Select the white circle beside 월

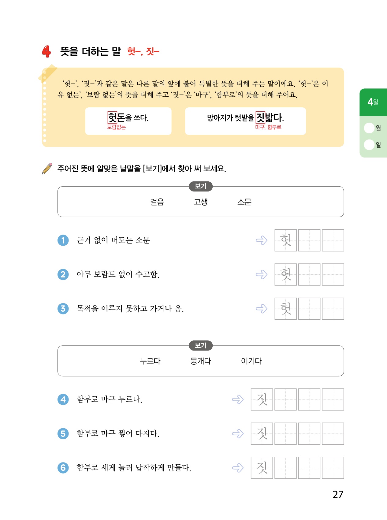(x=369, y=128)
